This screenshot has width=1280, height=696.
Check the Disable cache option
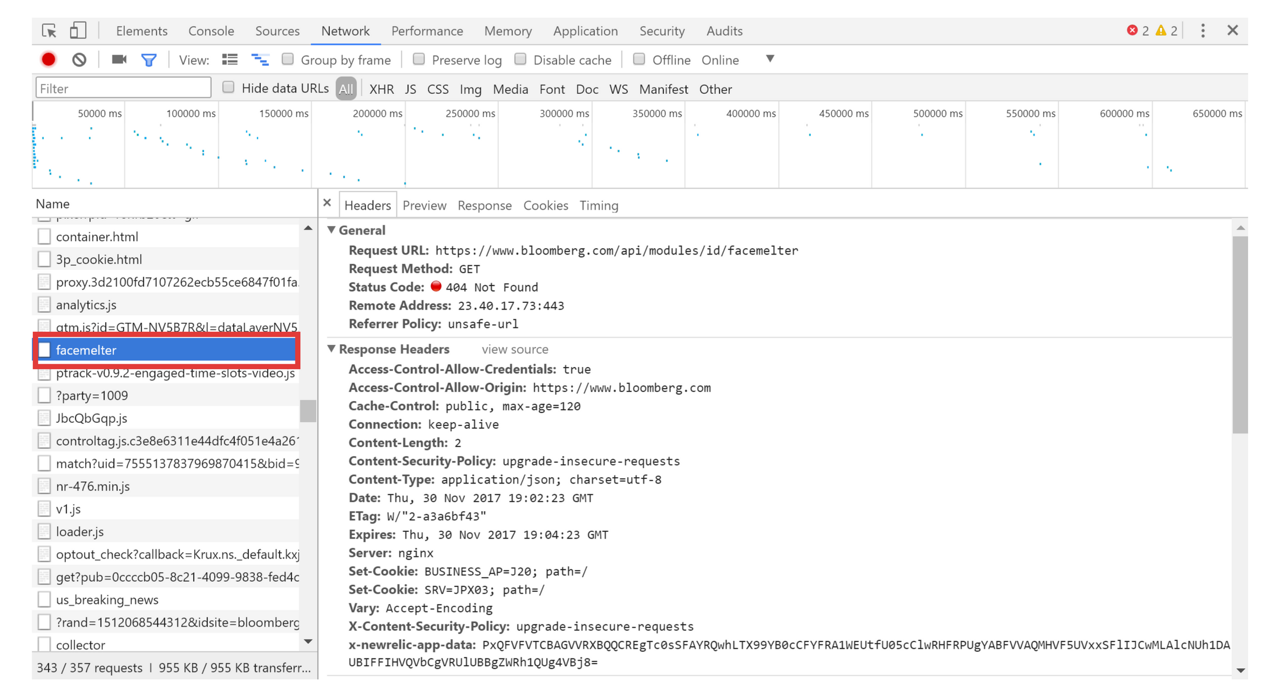click(520, 59)
